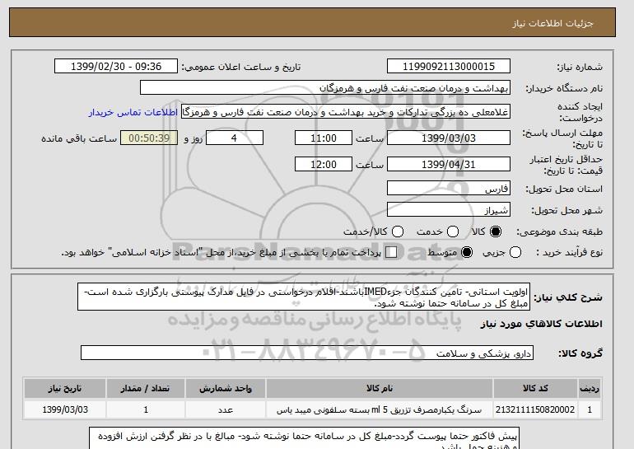
Task: Click the عدد unit cell
Action: point(226,409)
